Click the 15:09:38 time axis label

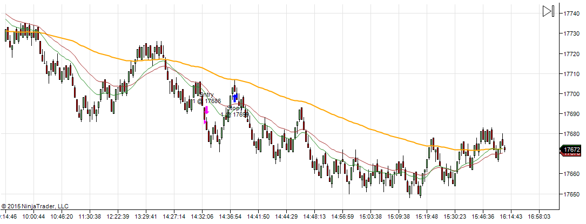point(399,216)
